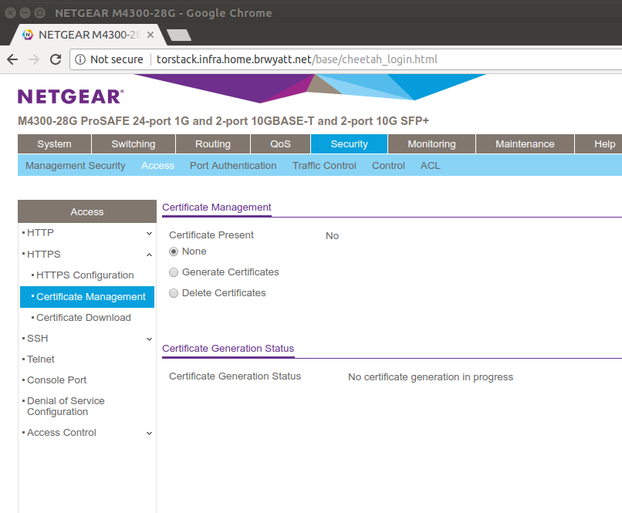Click the M4300-28G ProSAFE product title
This screenshot has width=622, height=513.
pos(223,121)
